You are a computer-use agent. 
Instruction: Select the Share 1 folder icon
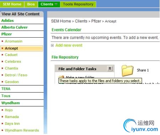[127, 71]
